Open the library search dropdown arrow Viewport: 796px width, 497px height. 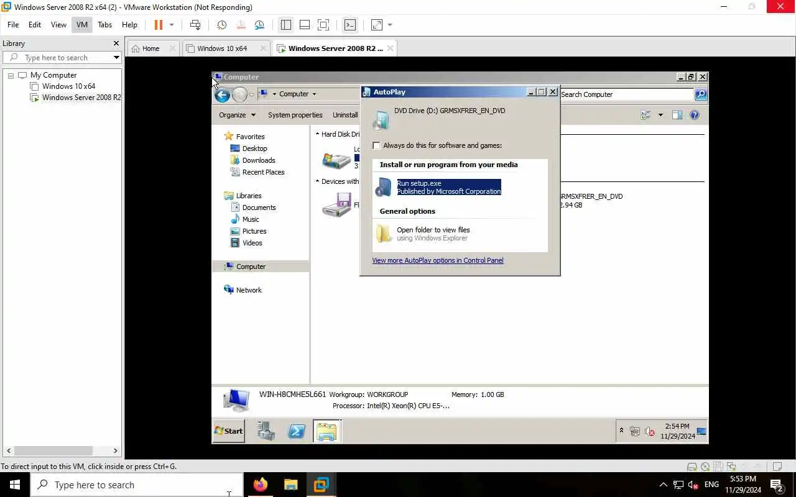[116, 58]
